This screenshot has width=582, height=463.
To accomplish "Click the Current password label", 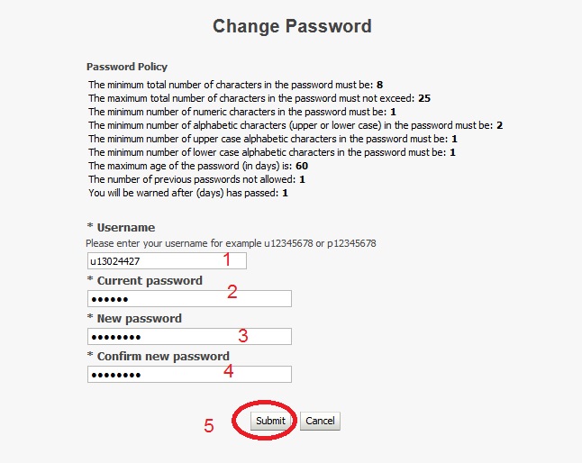I will [x=149, y=280].
